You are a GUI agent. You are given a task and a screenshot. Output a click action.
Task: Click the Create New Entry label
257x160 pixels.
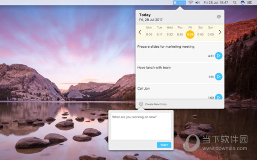[x=156, y=104]
